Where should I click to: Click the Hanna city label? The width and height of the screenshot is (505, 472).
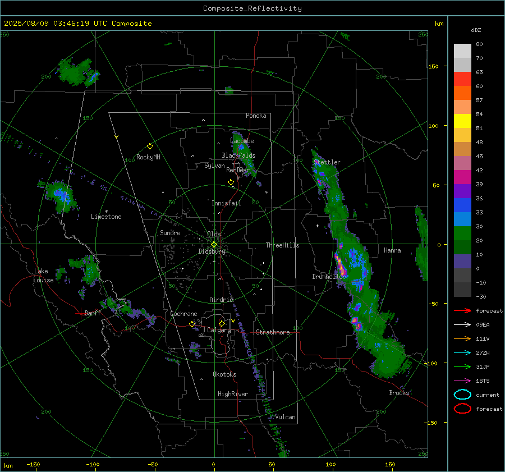tap(392, 250)
